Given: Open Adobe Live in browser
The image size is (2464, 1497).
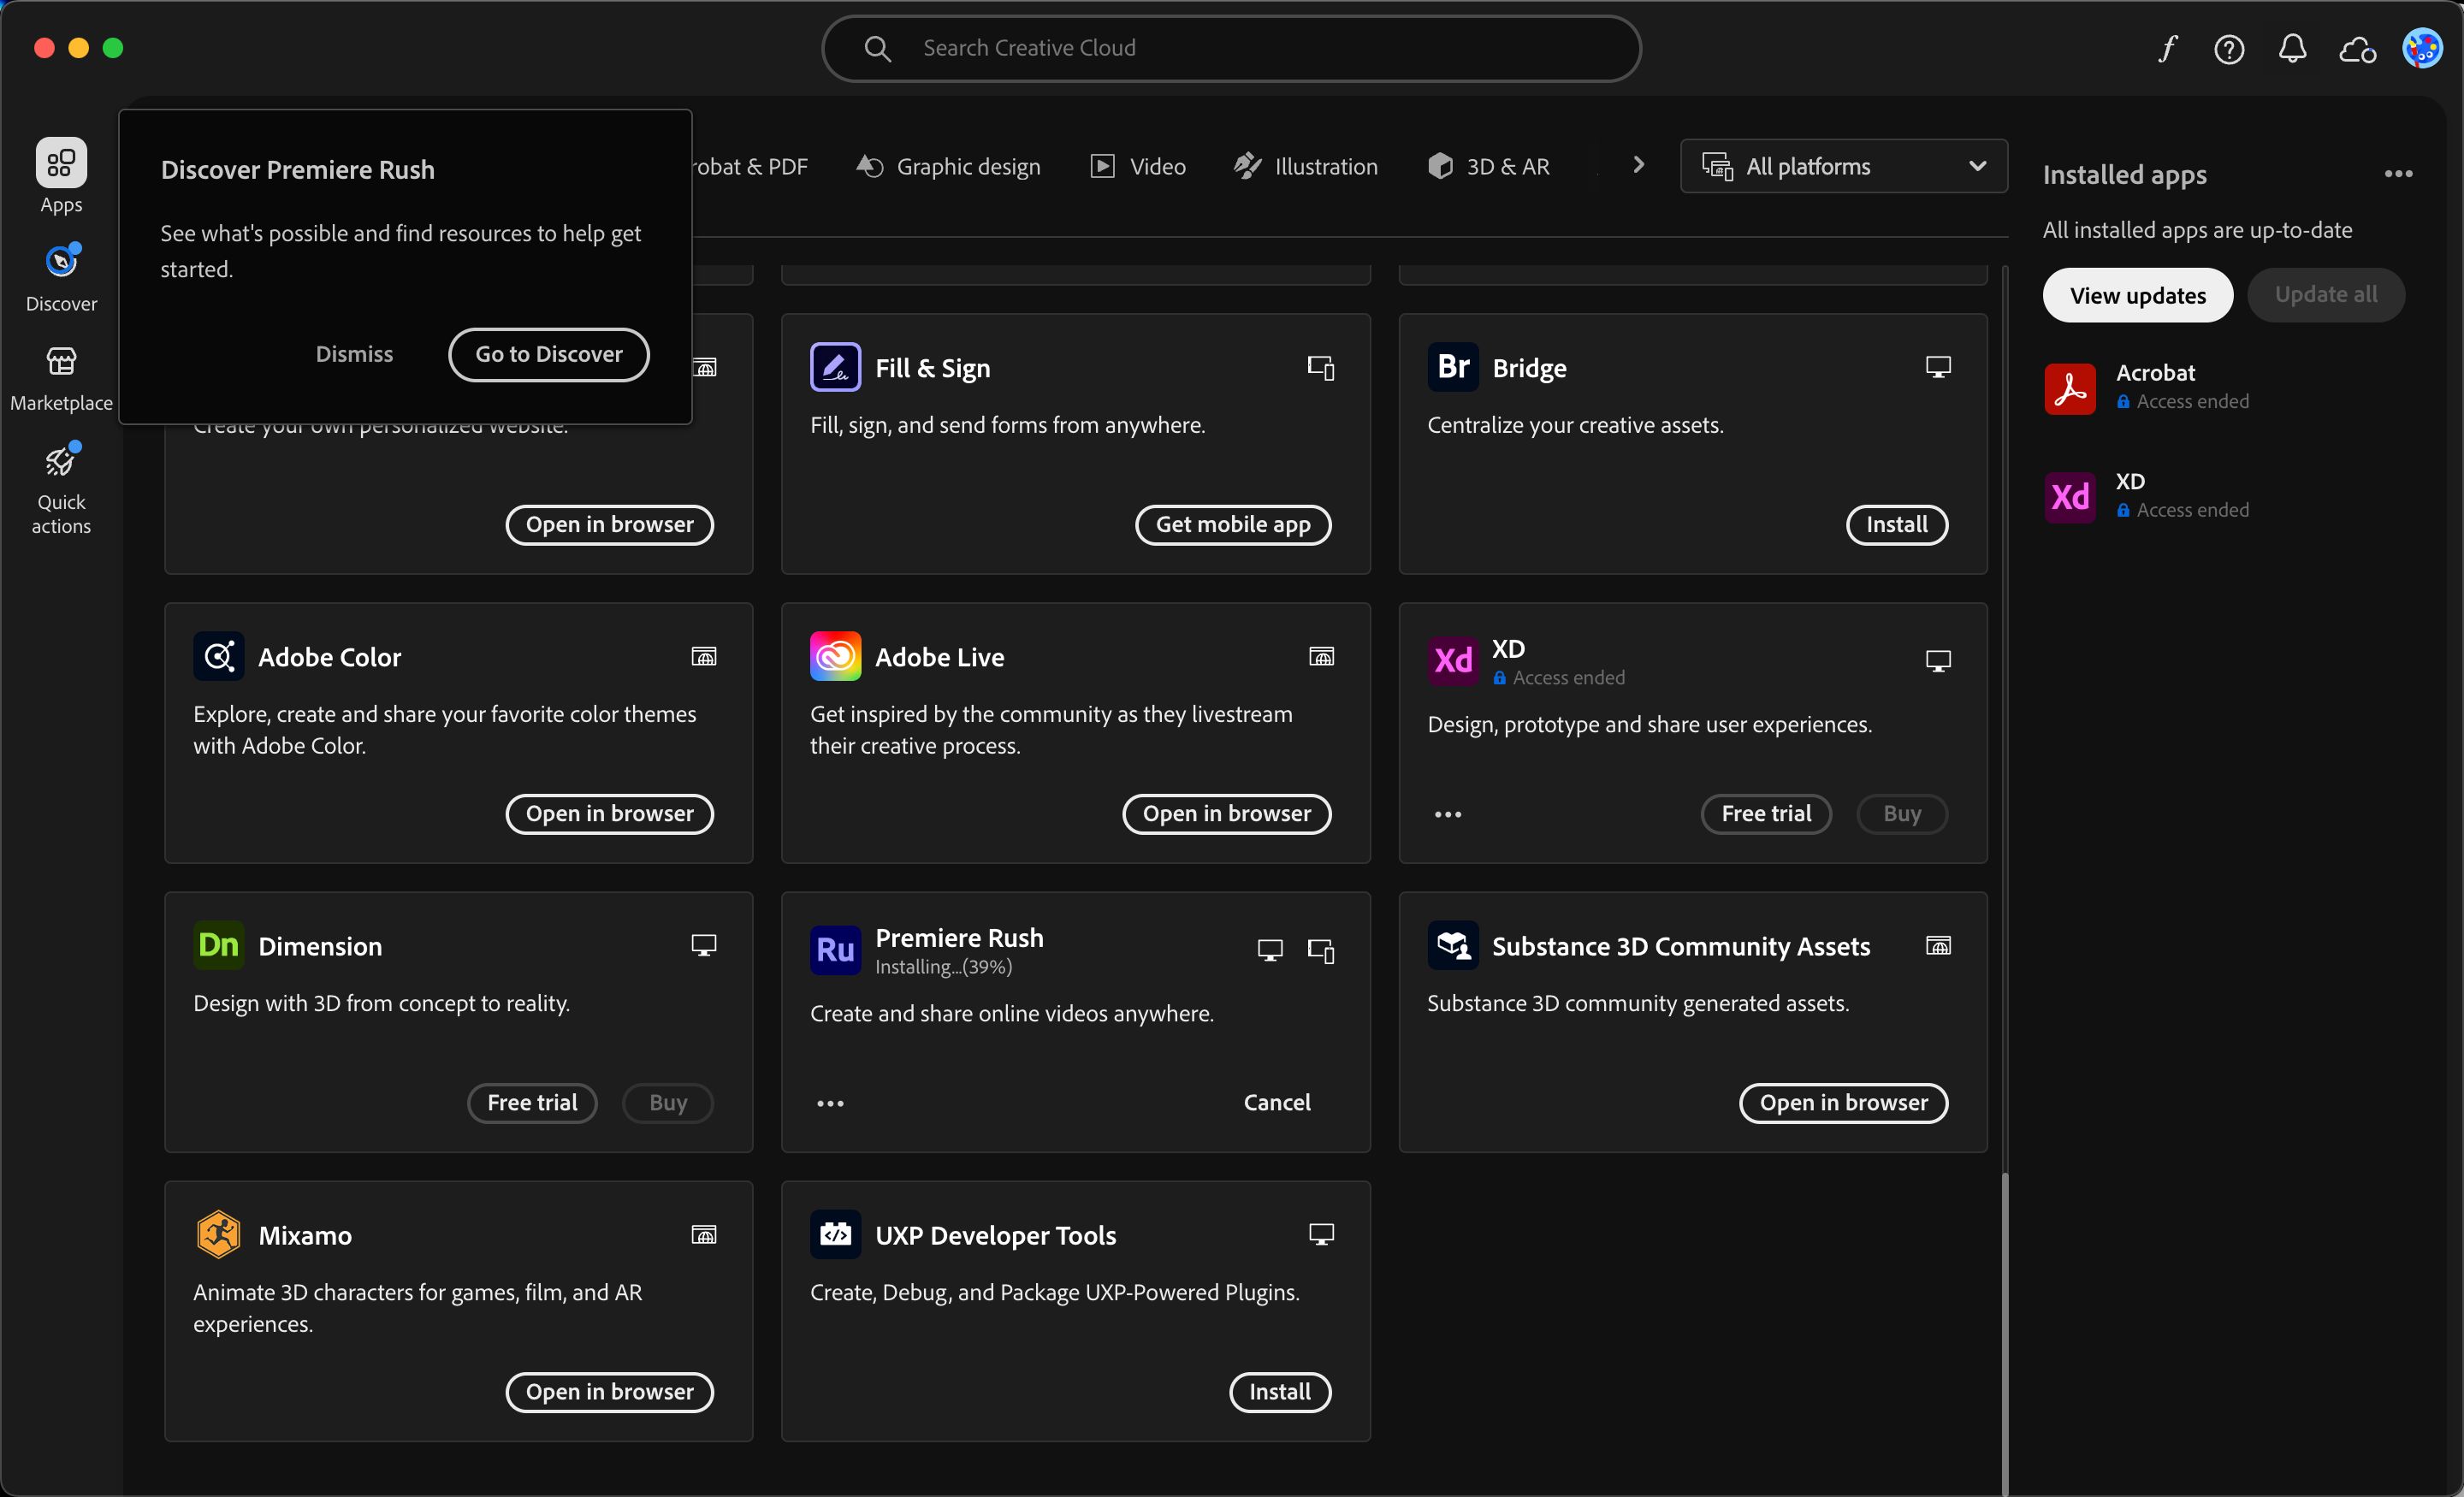Looking at the screenshot, I should click(1226, 813).
